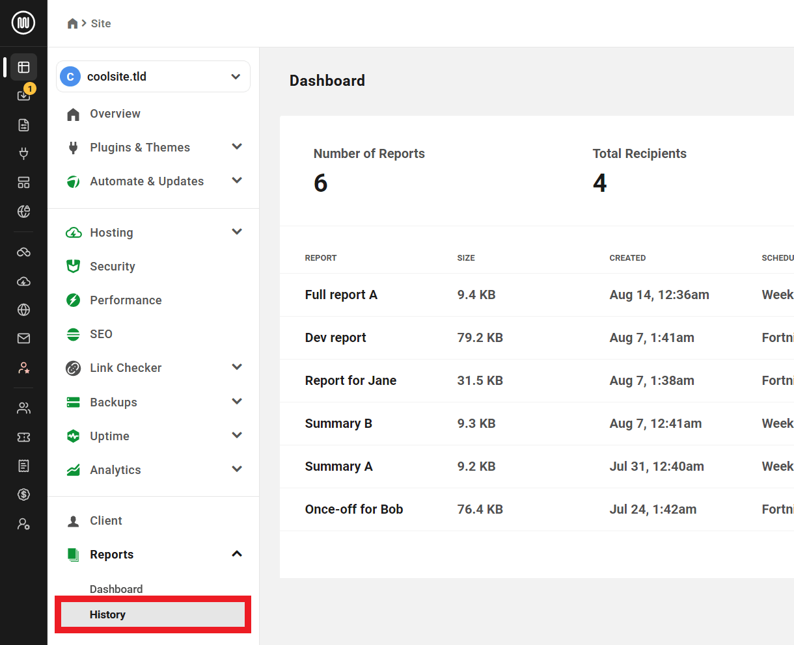Viewport: 794px width, 645px height.
Task: Click the Dashboard page heading
Action: click(x=327, y=81)
